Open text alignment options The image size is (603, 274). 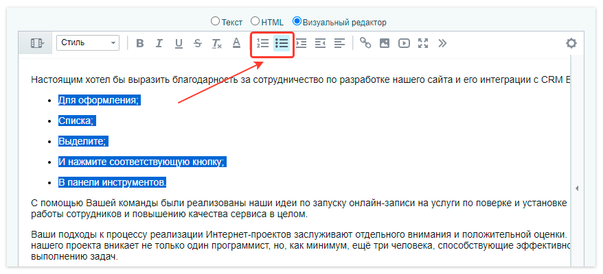tap(339, 43)
